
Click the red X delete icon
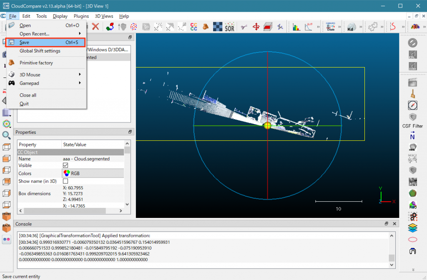[95, 27]
